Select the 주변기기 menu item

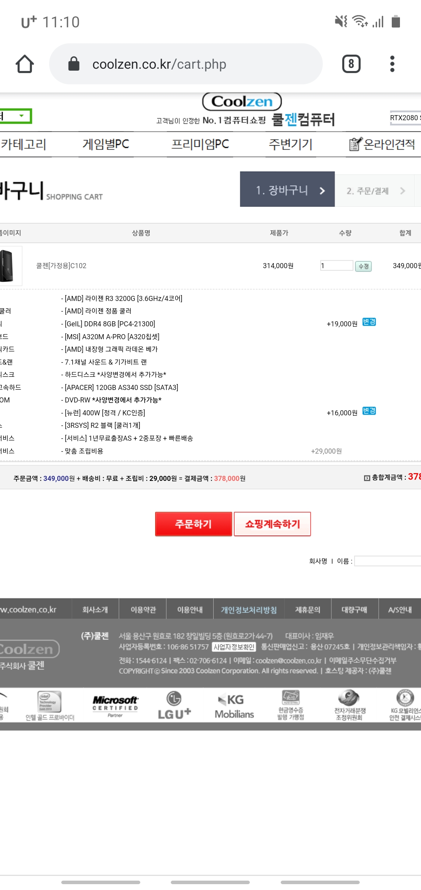(290, 144)
